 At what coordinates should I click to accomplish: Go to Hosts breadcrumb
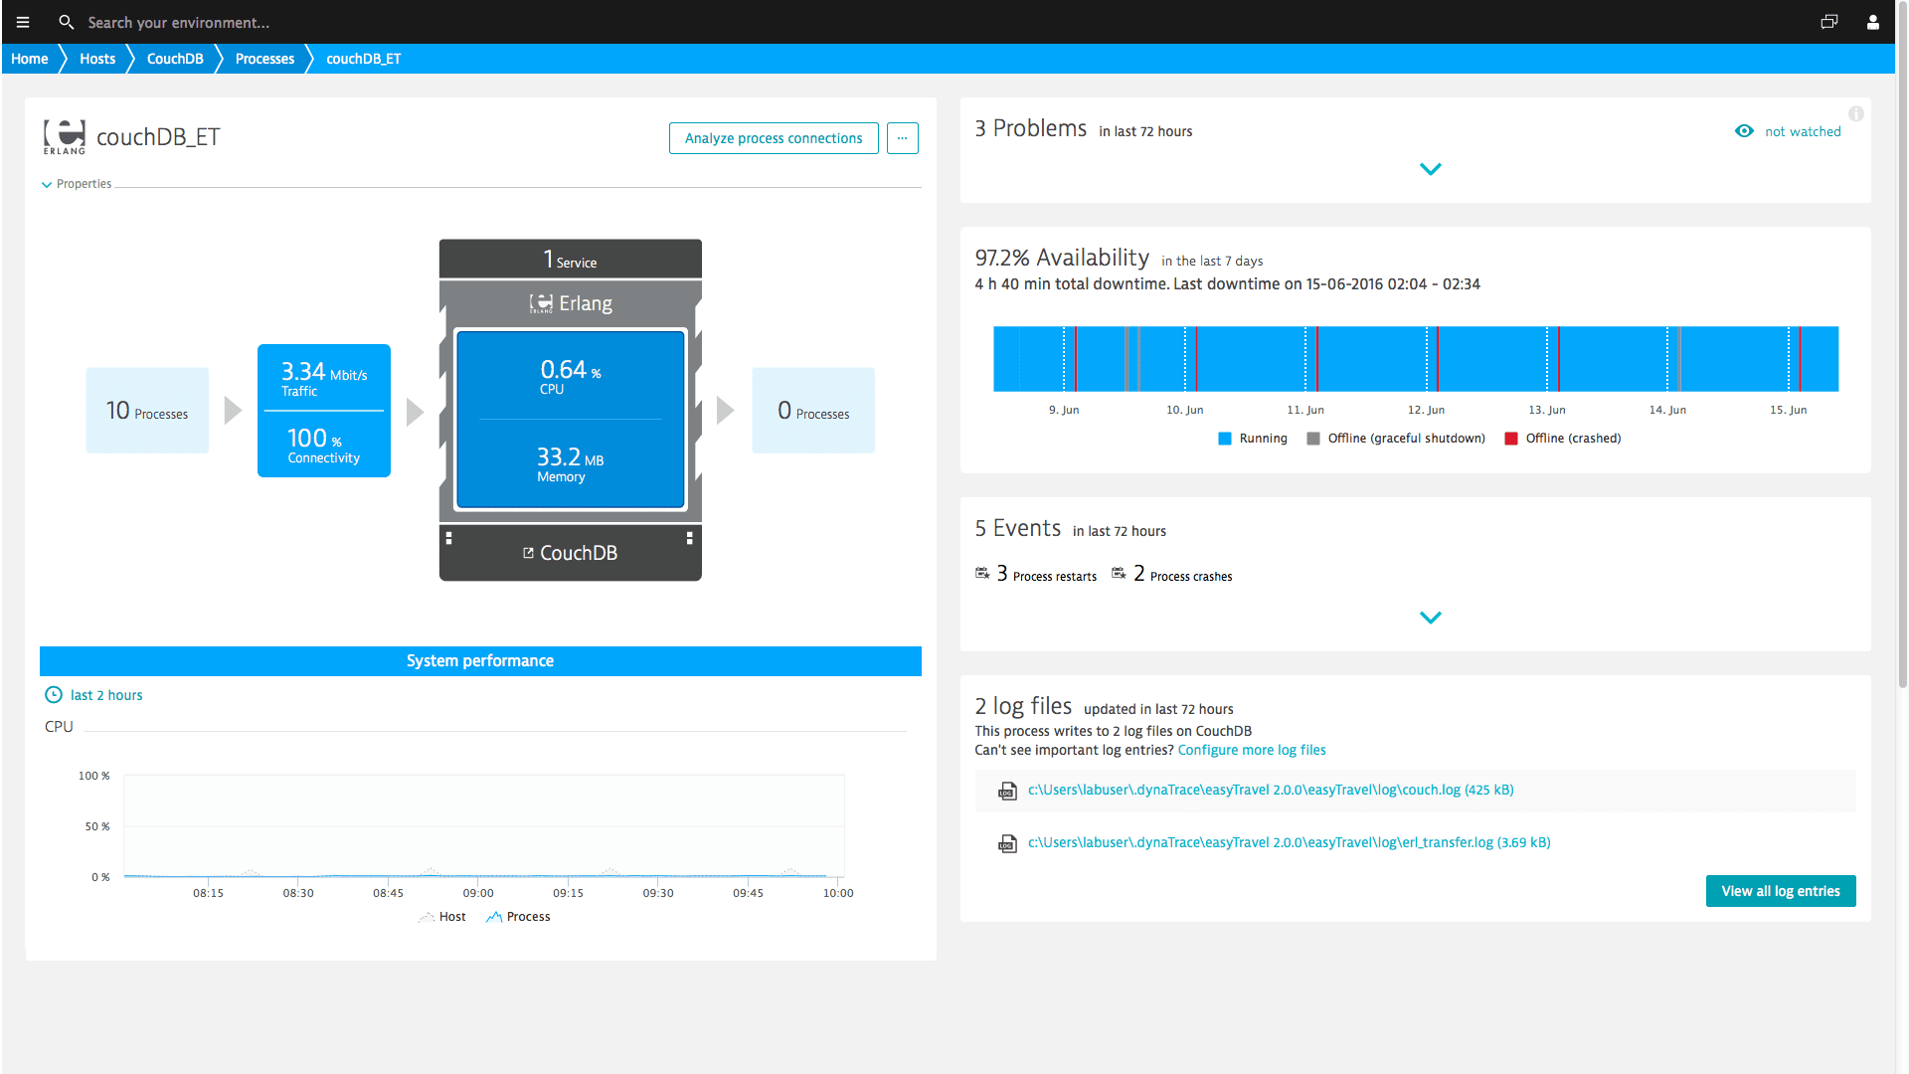[x=97, y=59]
